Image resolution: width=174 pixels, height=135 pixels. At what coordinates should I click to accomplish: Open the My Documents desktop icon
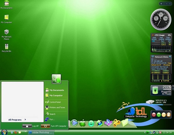click(6, 5)
